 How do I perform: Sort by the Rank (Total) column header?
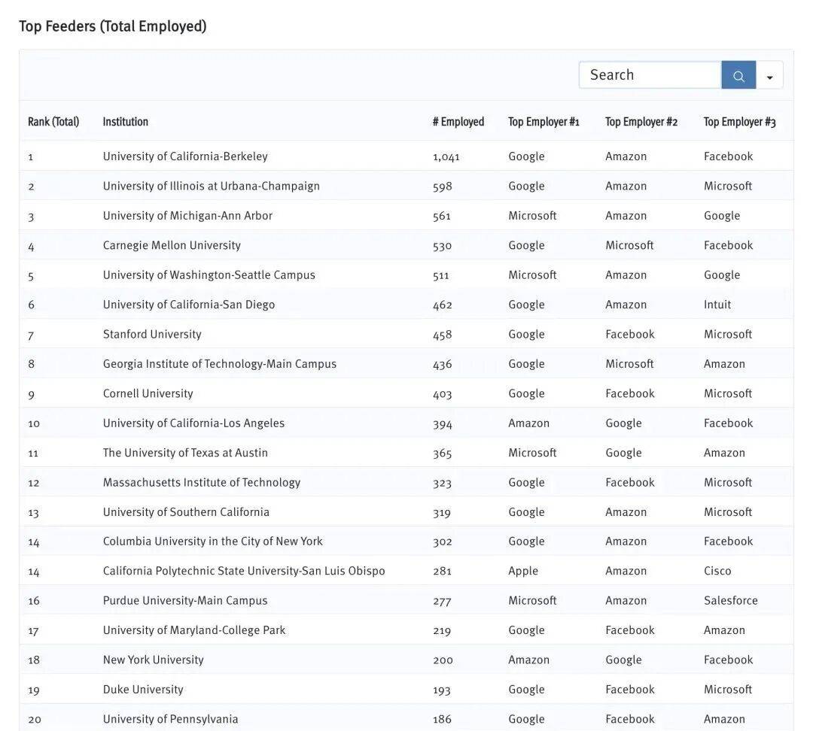click(53, 122)
